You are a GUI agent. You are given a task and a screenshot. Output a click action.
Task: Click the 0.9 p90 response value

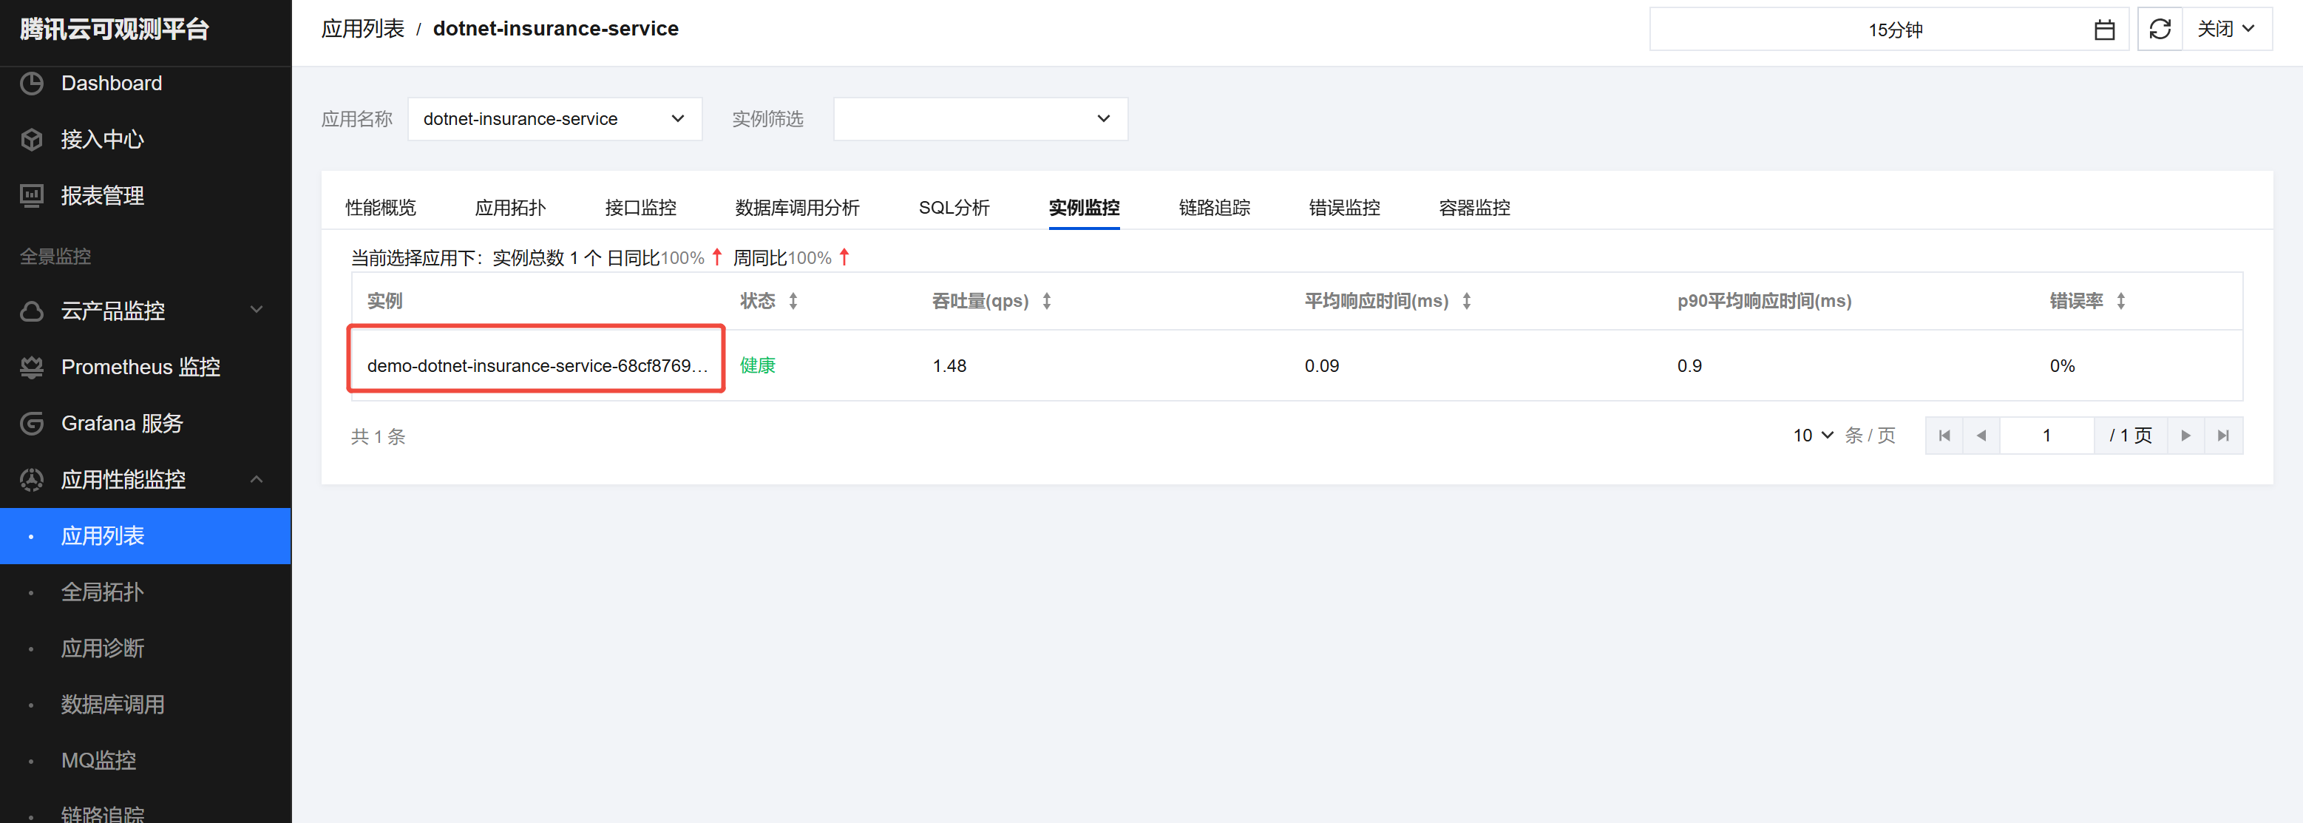[1689, 366]
